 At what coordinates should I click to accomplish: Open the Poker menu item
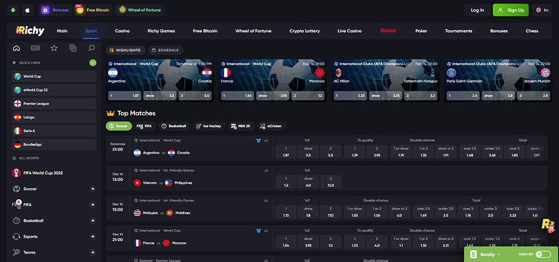click(421, 31)
